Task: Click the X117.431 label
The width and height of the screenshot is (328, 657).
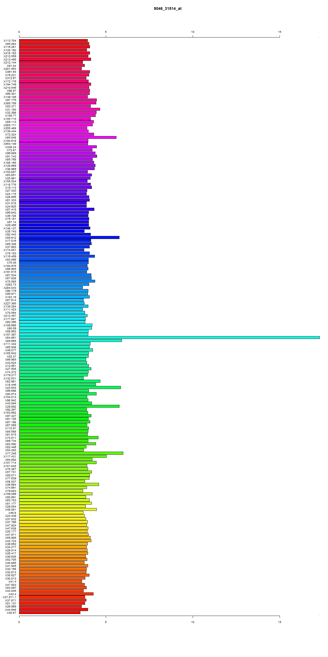Action: point(10,456)
